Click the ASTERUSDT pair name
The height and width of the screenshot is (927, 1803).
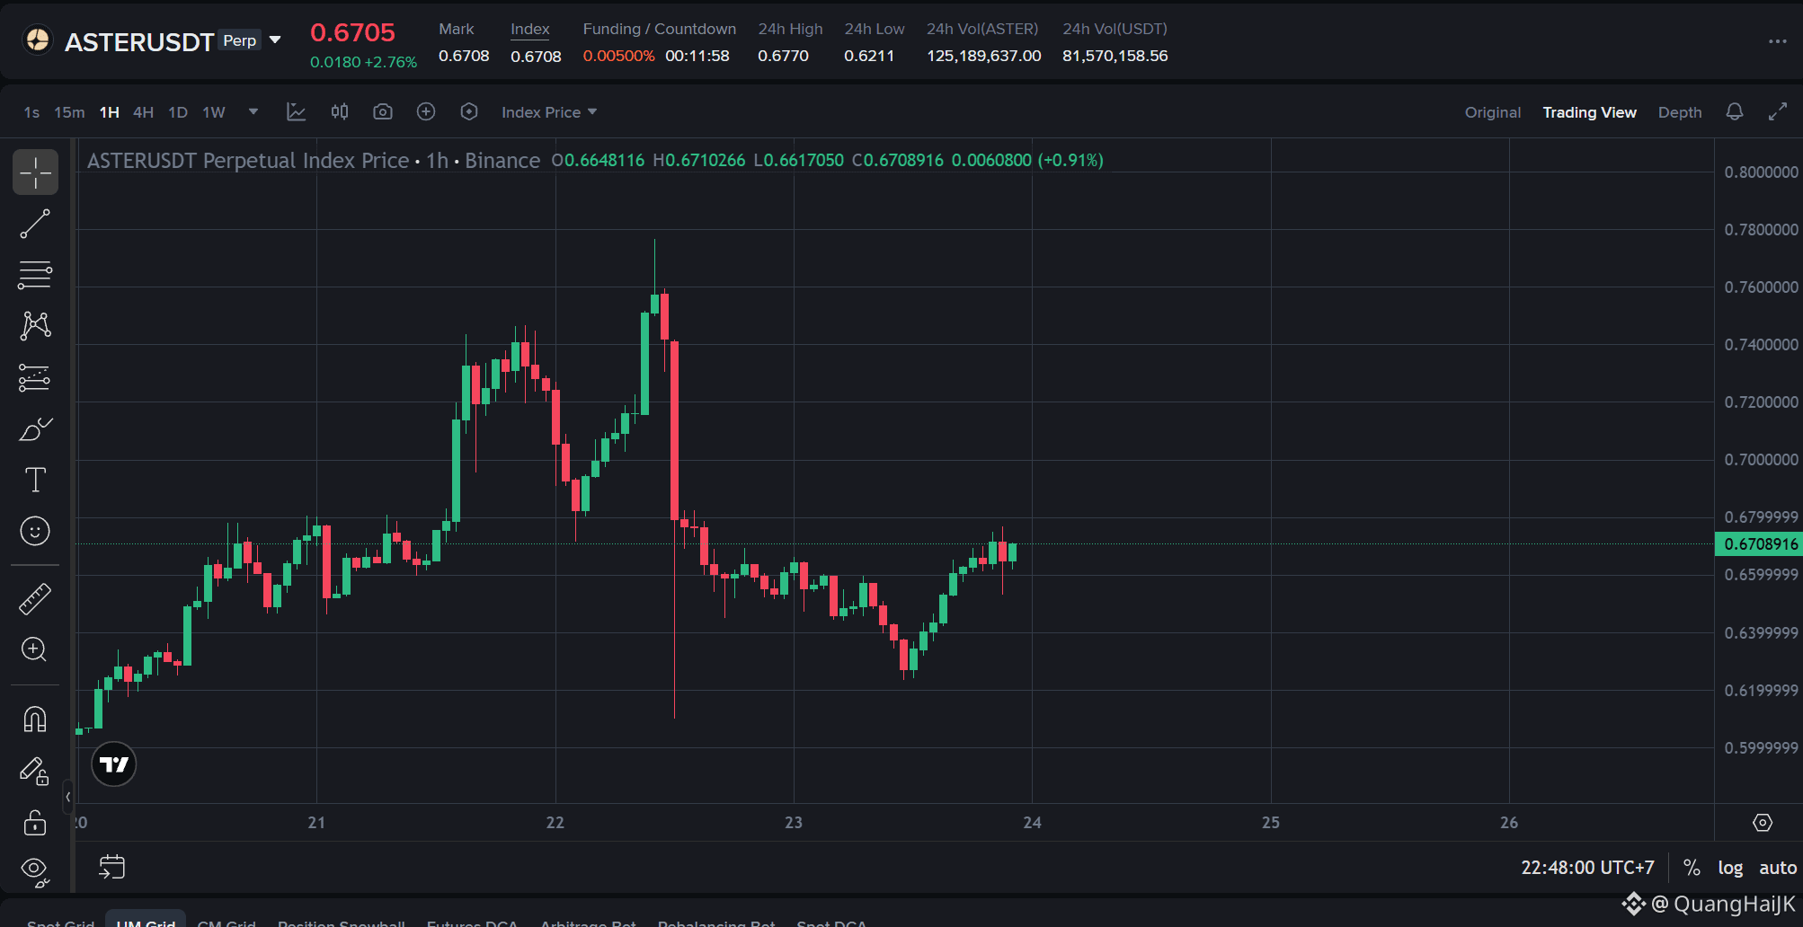[139, 42]
